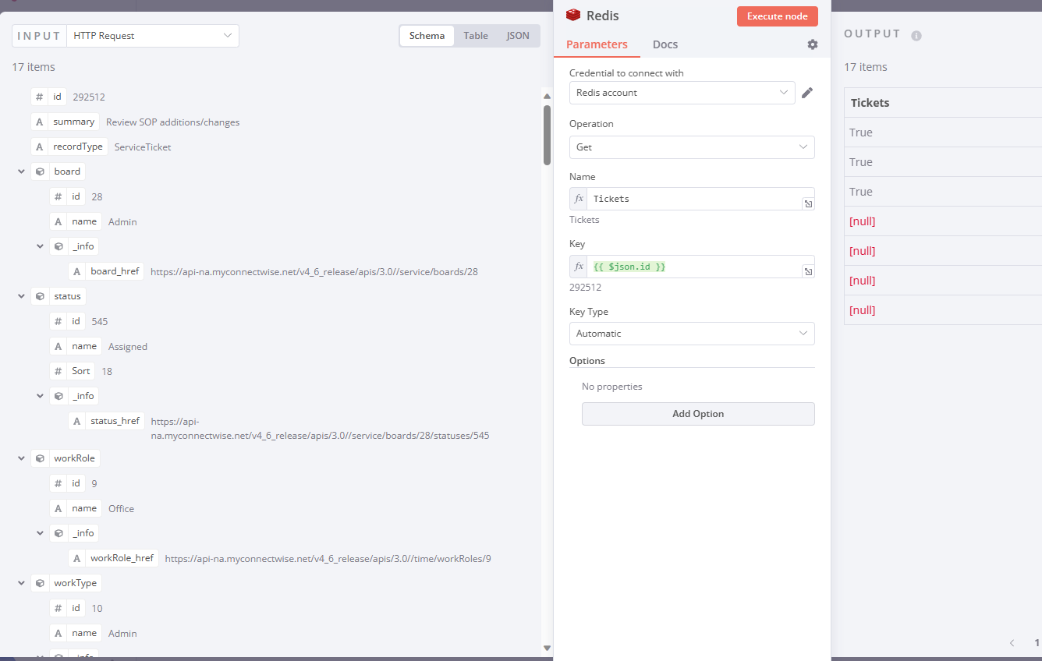Select the workType object pill
This screenshot has height=661, width=1042.
[66, 583]
